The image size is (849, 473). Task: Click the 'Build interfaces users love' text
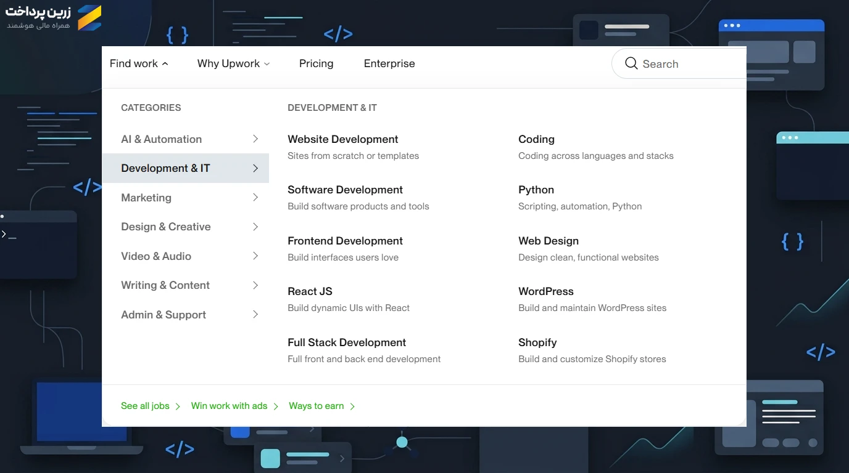[x=343, y=257]
